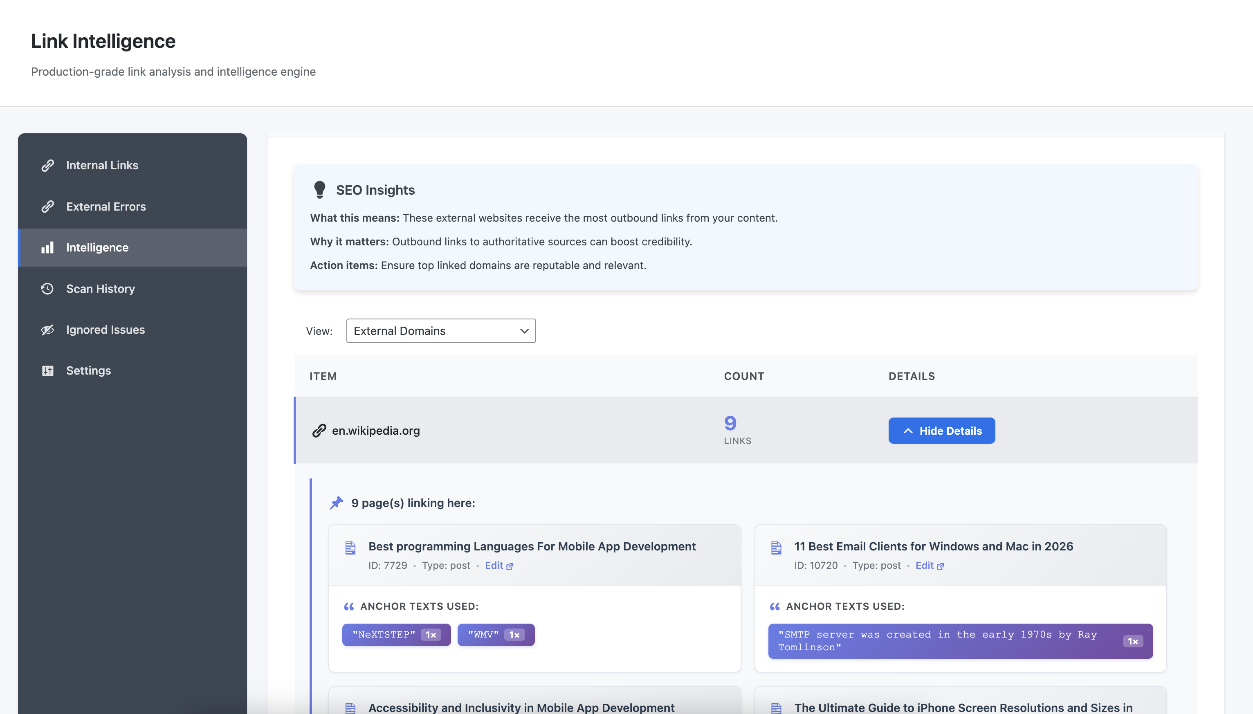Collapse en.wikipedia.org details via the chevron
This screenshot has height=714, width=1253.
pyautogui.click(x=907, y=431)
